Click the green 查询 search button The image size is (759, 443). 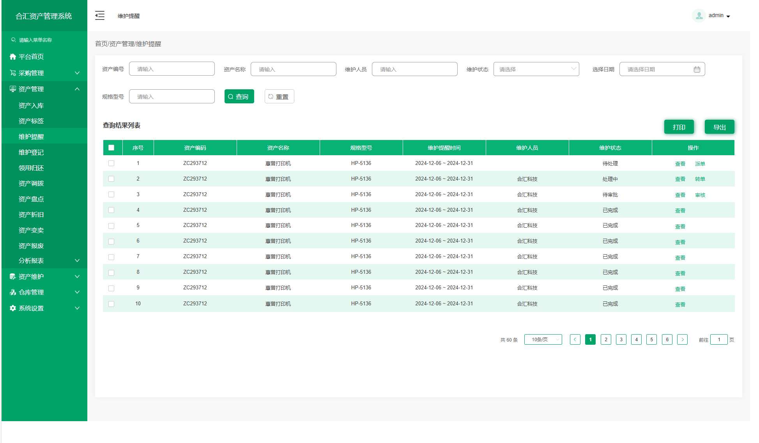(239, 96)
